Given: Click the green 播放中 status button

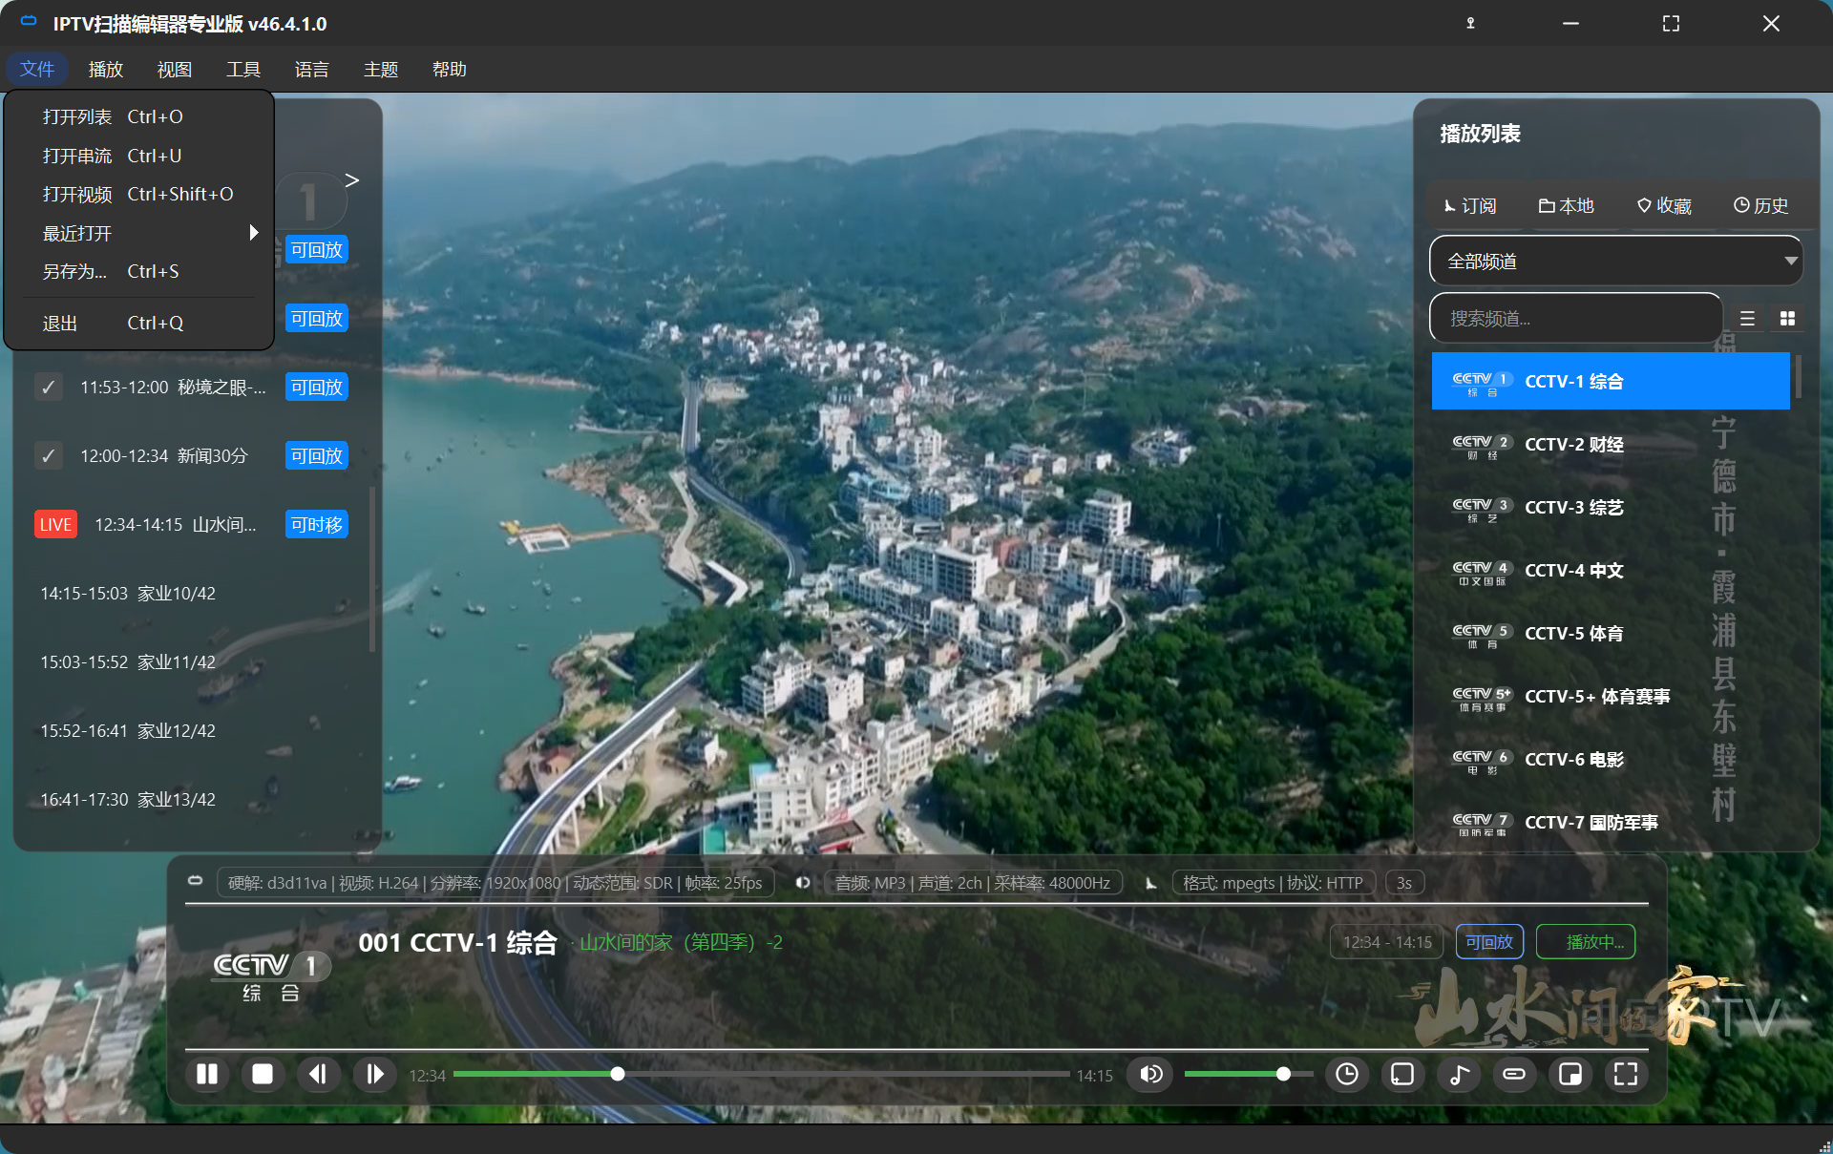Looking at the screenshot, I should (1586, 942).
